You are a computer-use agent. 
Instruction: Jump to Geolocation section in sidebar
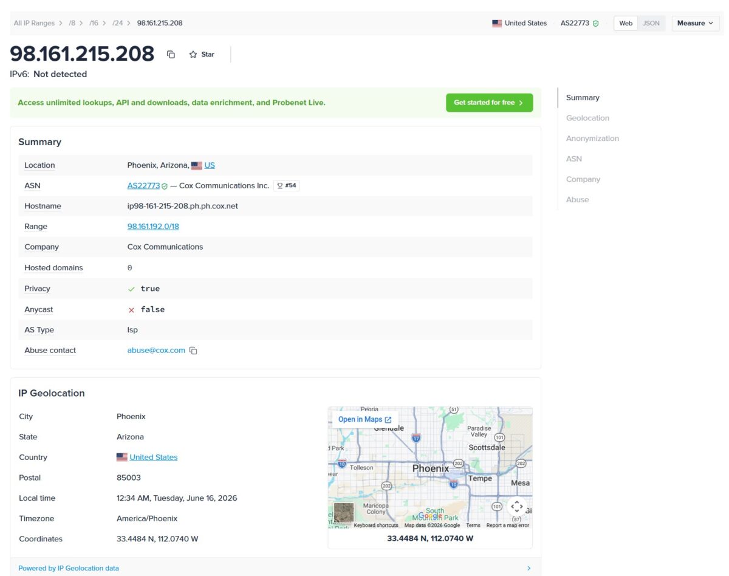pyautogui.click(x=587, y=118)
